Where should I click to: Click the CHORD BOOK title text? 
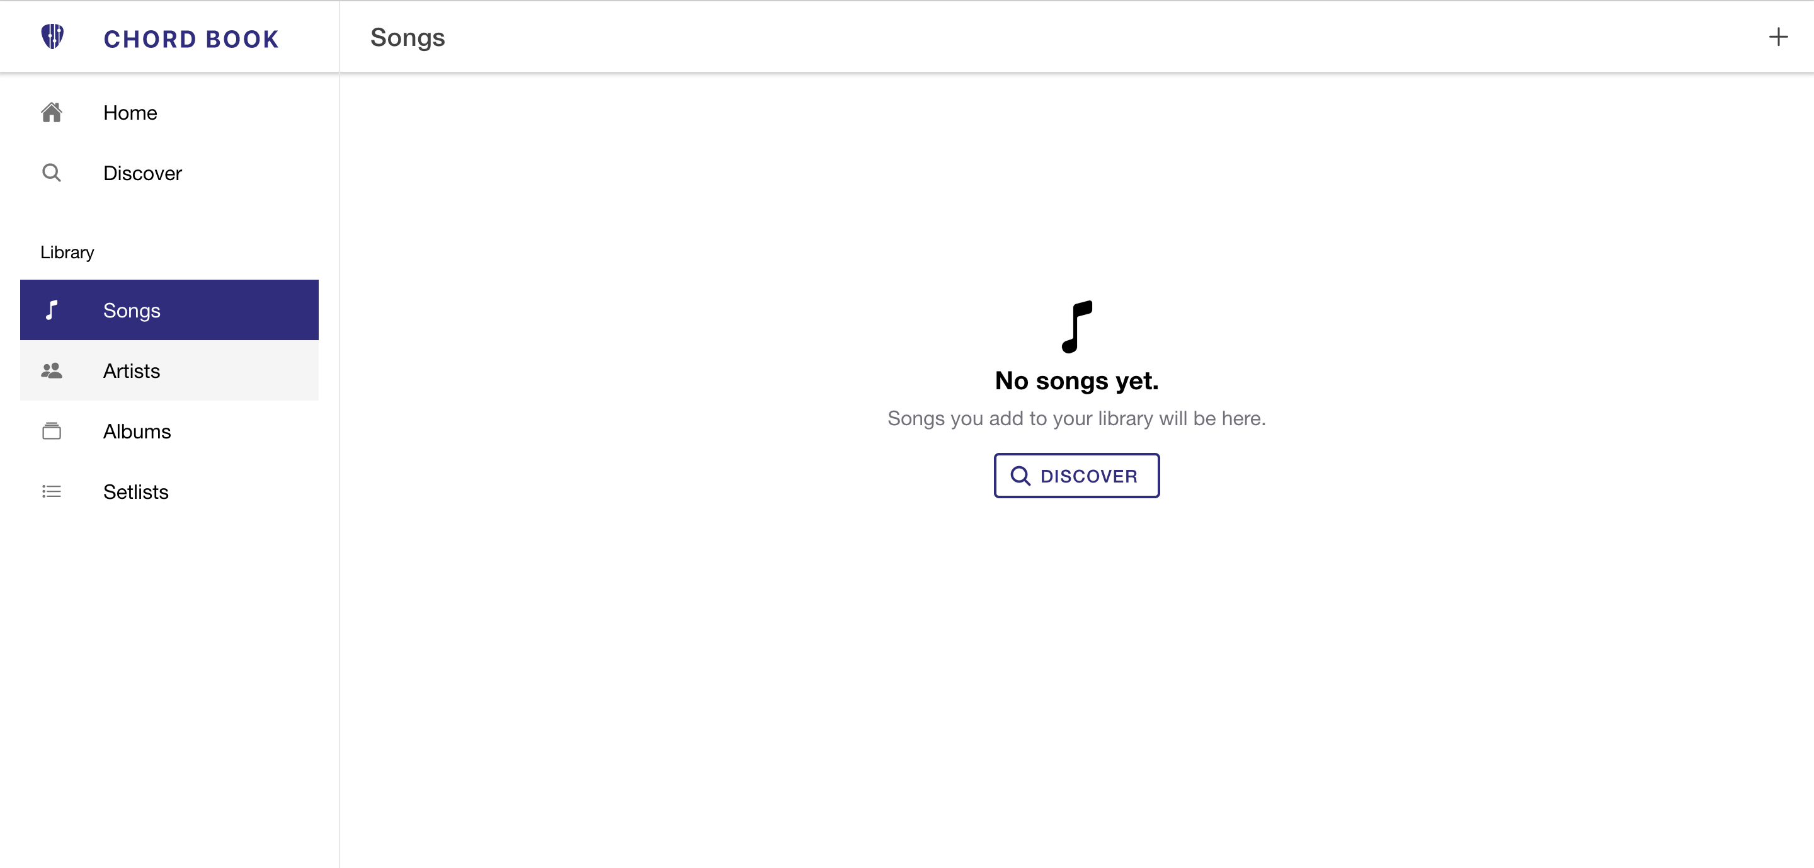(x=191, y=38)
